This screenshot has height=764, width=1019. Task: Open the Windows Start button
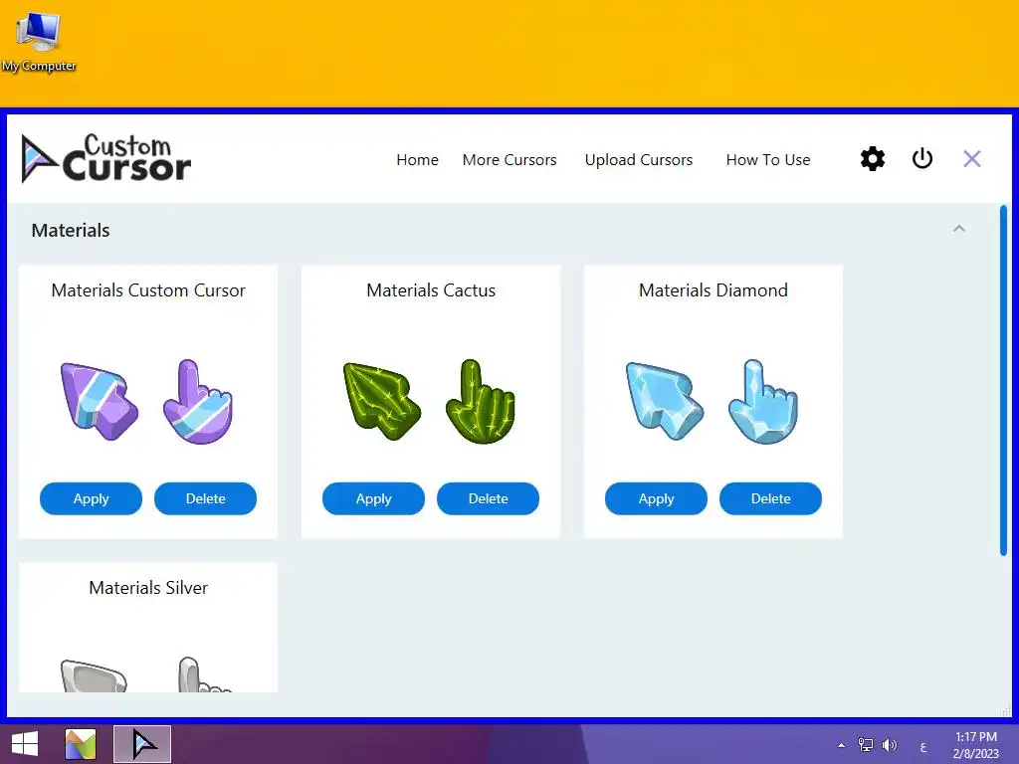(25, 744)
